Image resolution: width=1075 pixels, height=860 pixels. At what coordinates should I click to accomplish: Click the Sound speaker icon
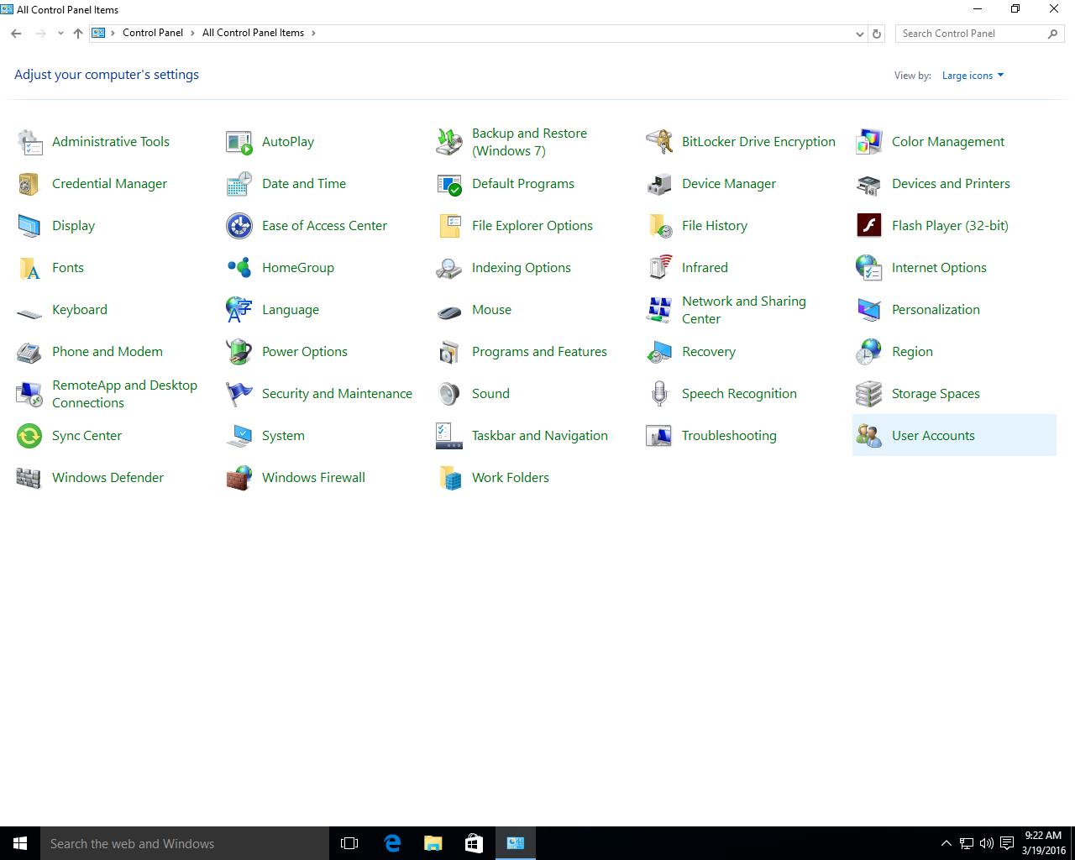point(449,394)
